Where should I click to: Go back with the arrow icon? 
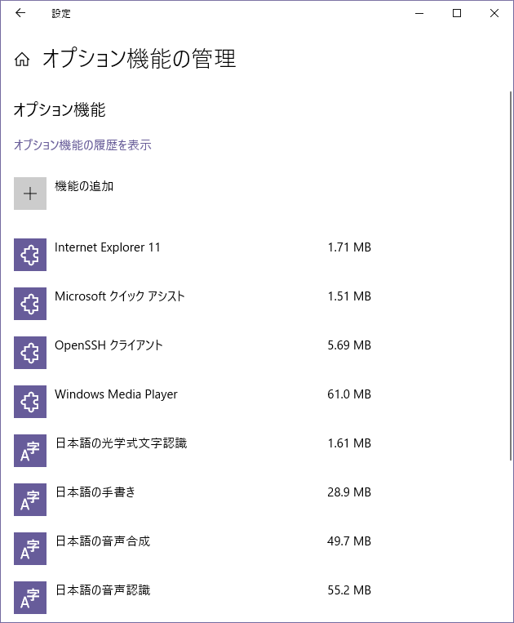click(20, 13)
